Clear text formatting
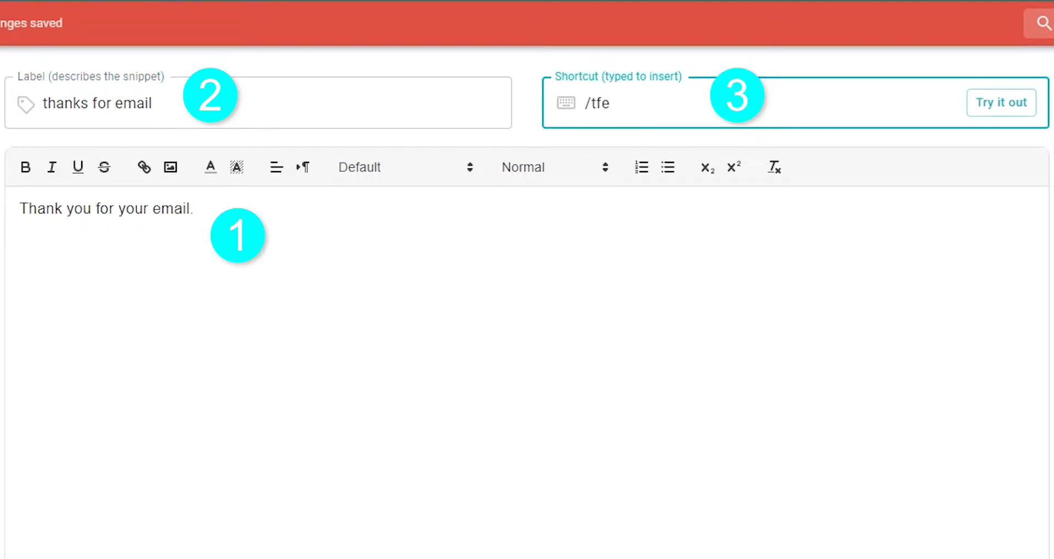Viewport: 1054px width, 559px height. [774, 167]
